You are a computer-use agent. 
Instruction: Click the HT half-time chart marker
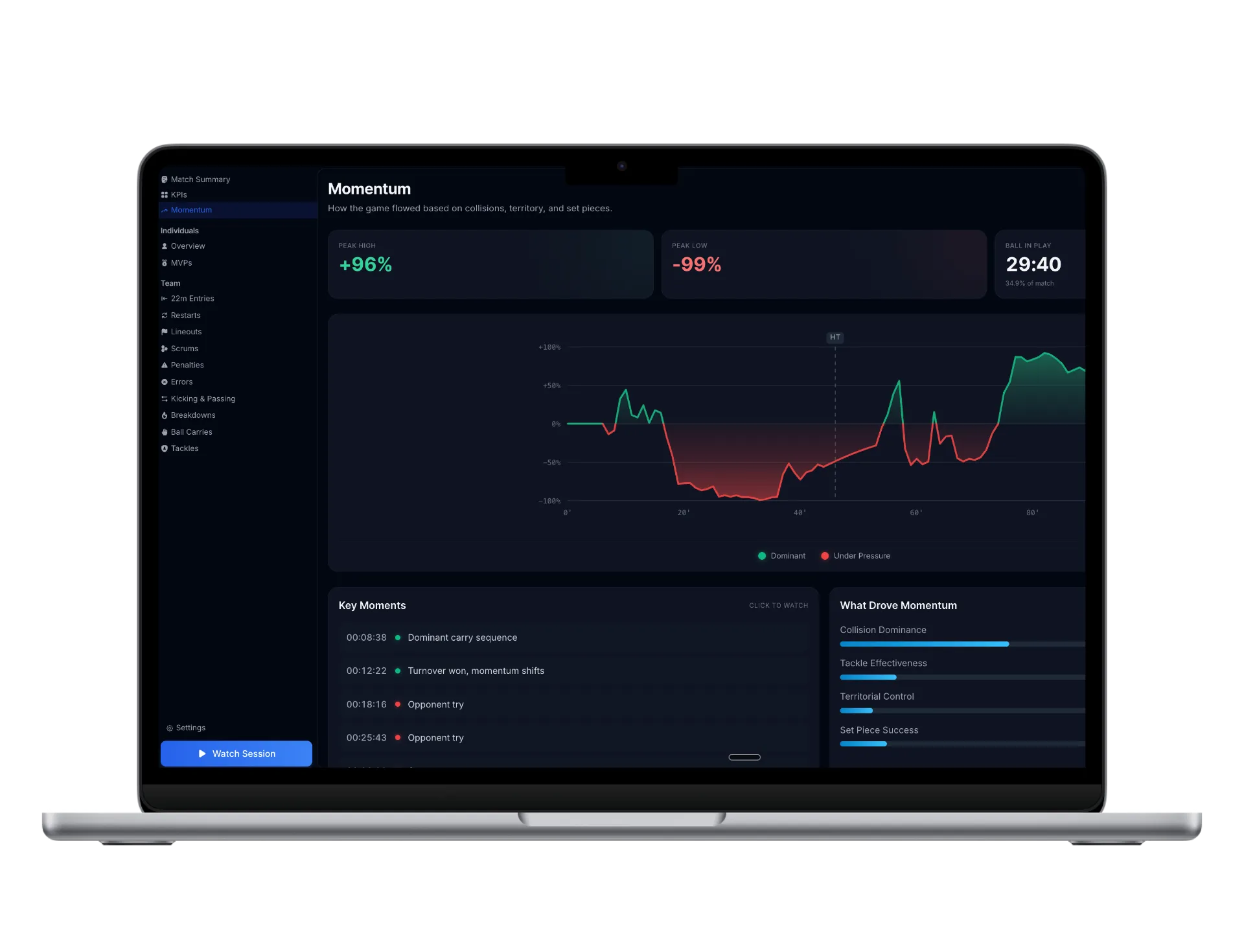835,338
